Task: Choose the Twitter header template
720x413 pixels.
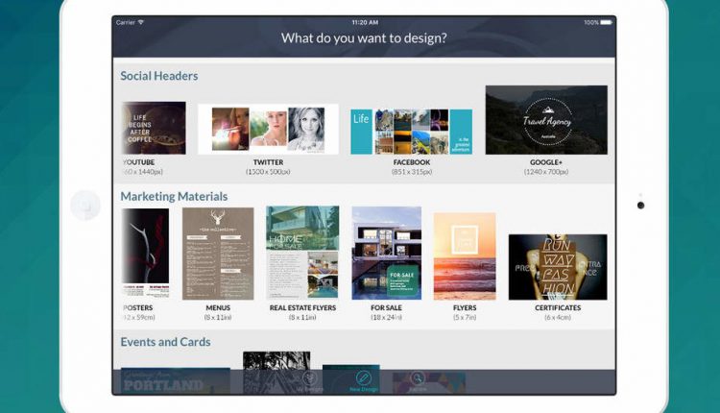Action: point(268,129)
